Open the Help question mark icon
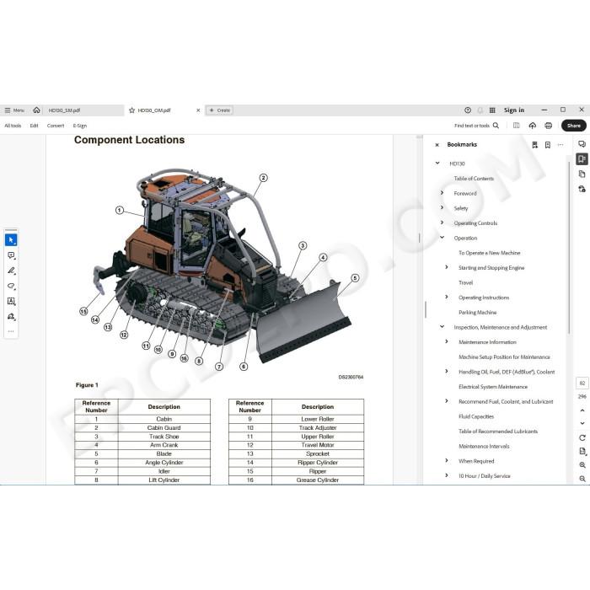 [x=468, y=110]
